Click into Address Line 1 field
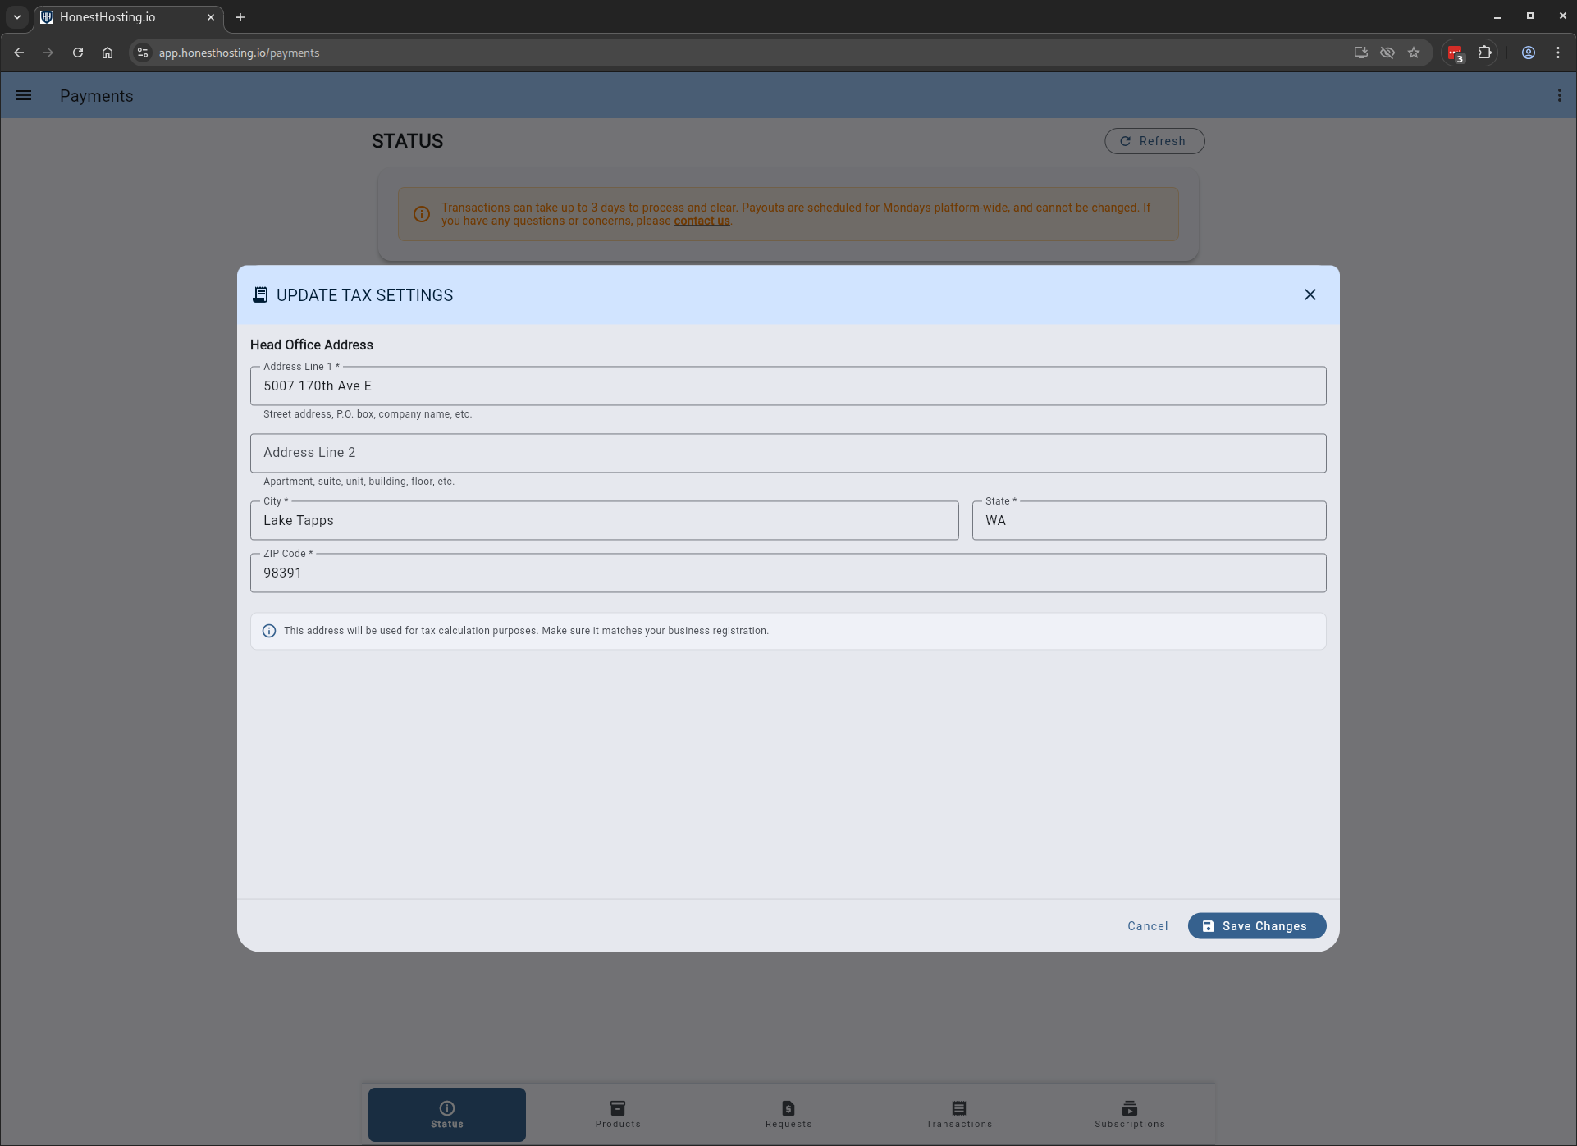 (x=788, y=386)
